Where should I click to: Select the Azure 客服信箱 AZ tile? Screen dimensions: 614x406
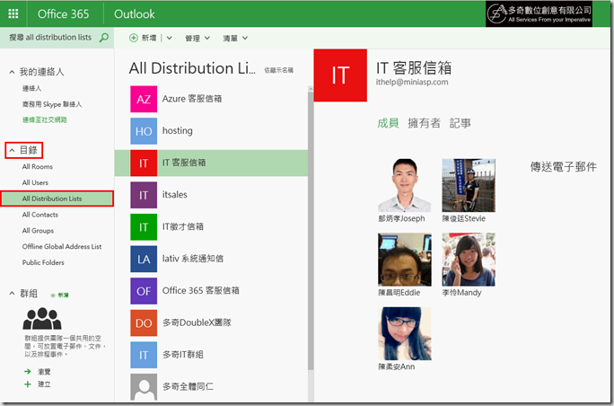pyautogui.click(x=144, y=99)
